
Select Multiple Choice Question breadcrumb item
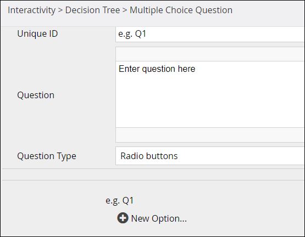tap(181, 10)
